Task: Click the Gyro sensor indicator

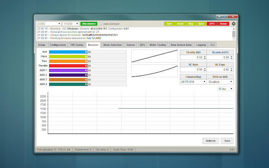Action: 169,24
